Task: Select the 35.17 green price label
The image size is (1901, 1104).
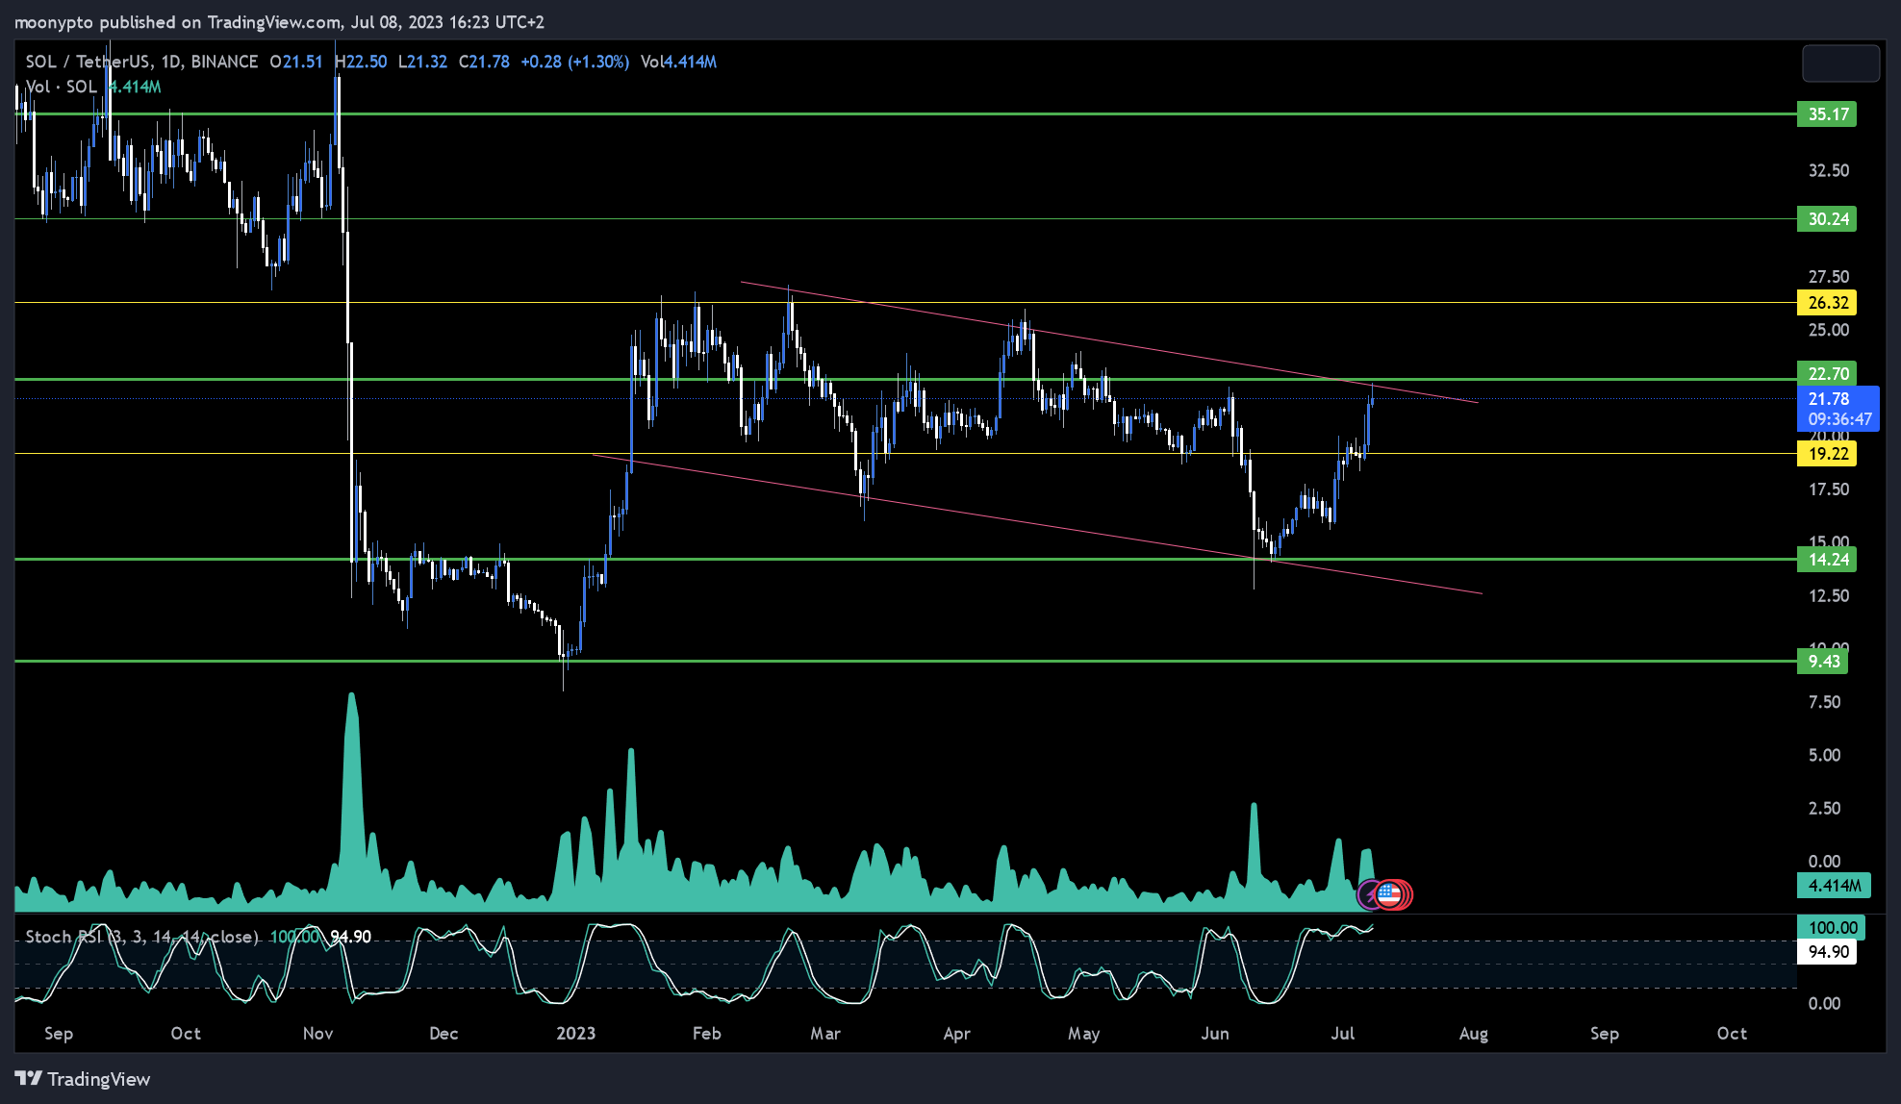Action: (x=1827, y=114)
